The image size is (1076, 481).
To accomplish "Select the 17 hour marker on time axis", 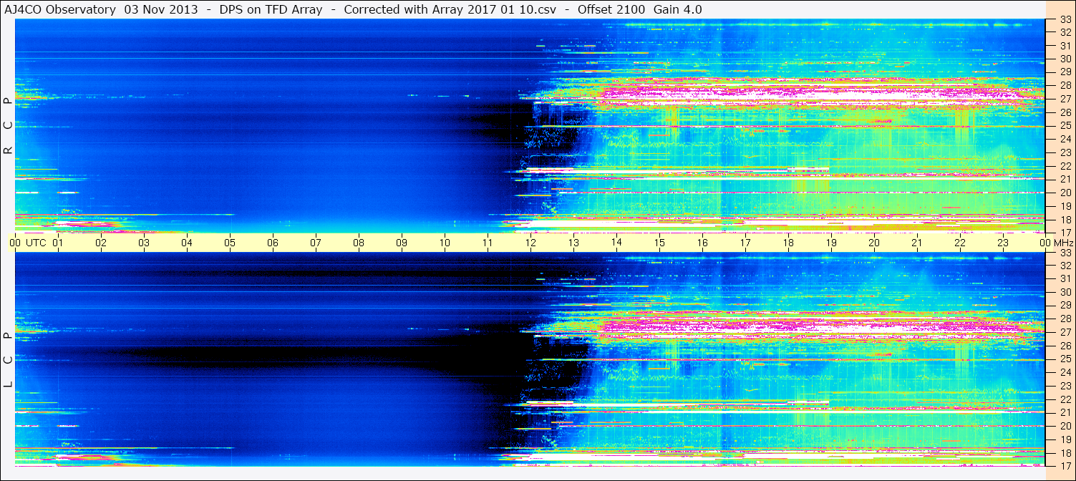I will pyautogui.click(x=745, y=243).
